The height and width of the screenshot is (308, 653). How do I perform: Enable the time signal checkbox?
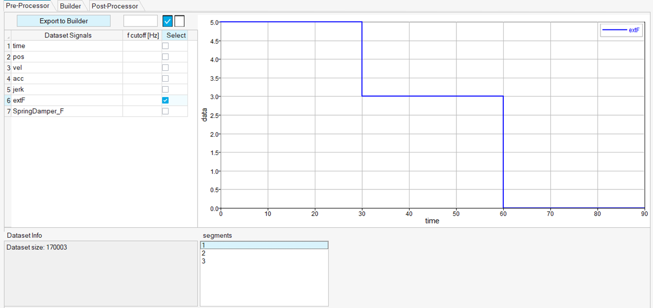(x=165, y=46)
